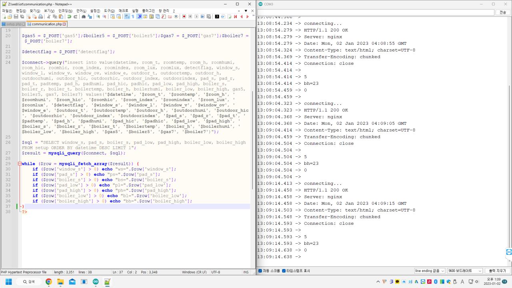Click the Open file toolbar icon

10,17
